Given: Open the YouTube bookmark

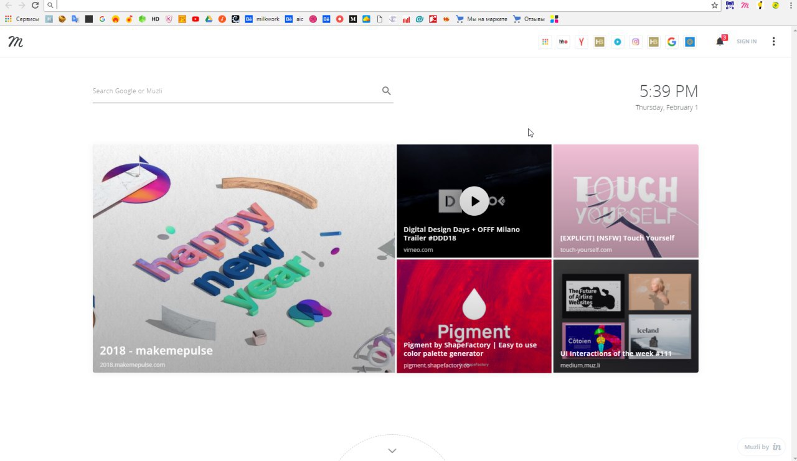Looking at the screenshot, I should click(x=196, y=19).
